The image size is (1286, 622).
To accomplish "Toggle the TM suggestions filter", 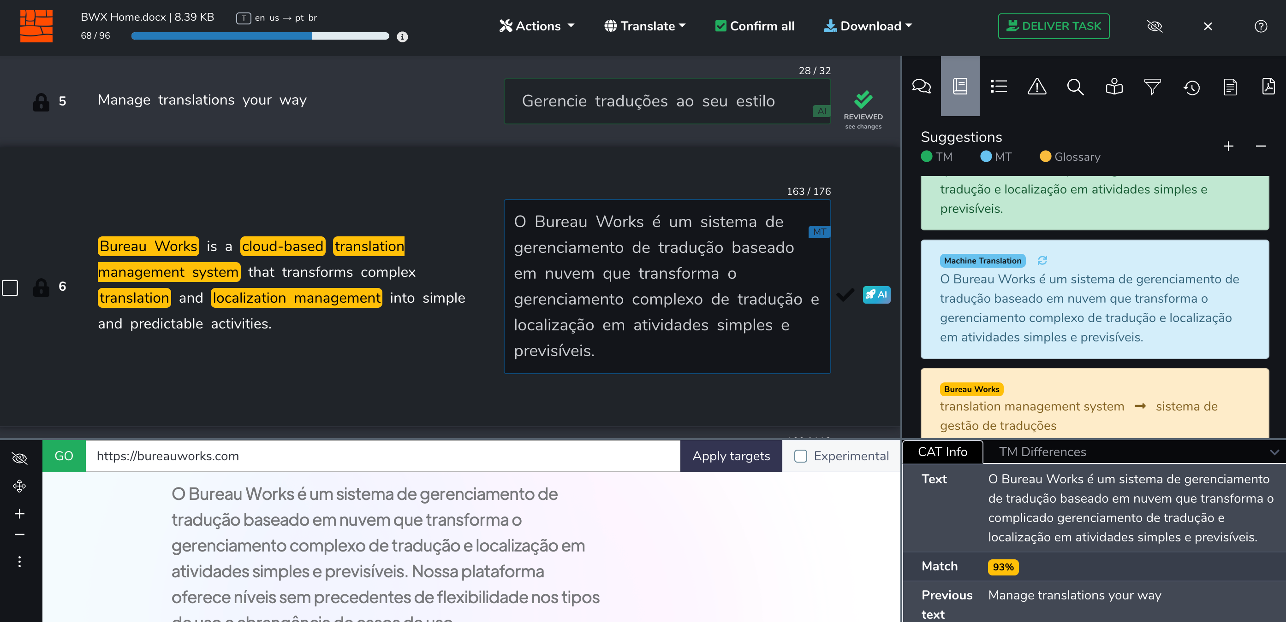I will pos(936,157).
